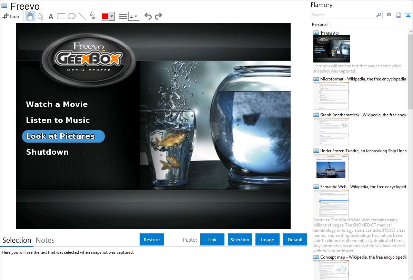This screenshot has height=280, width=413.
Task: Click the snapshot list scroll-up arrow
Action: coord(410,31)
